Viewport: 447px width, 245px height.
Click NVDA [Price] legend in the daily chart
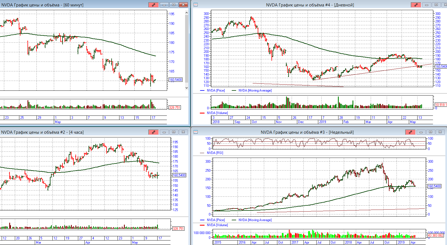(x=216, y=90)
